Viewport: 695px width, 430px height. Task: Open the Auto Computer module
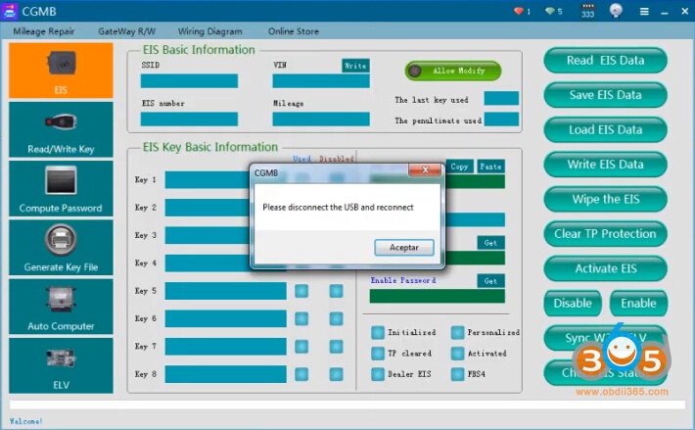click(x=61, y=307)
